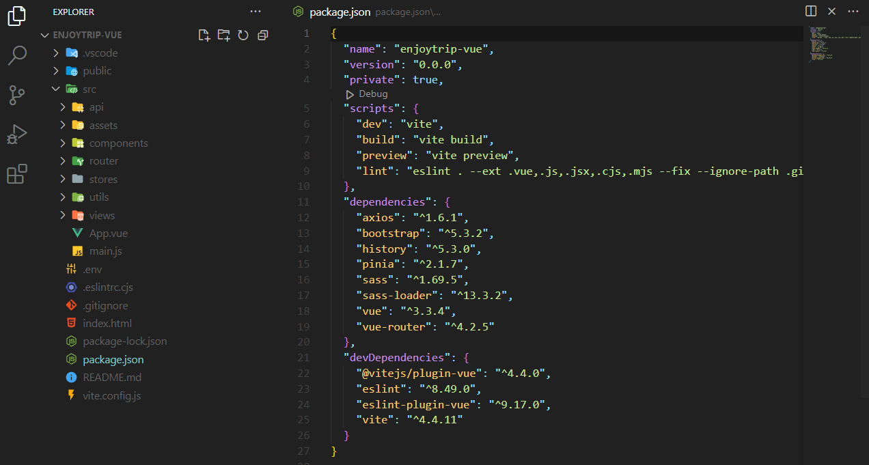Image resolution: width=869 pixels, height=465 pixels.
Task: Open the Extensions view
Action: pyautogui.click(x=17, y=174)
